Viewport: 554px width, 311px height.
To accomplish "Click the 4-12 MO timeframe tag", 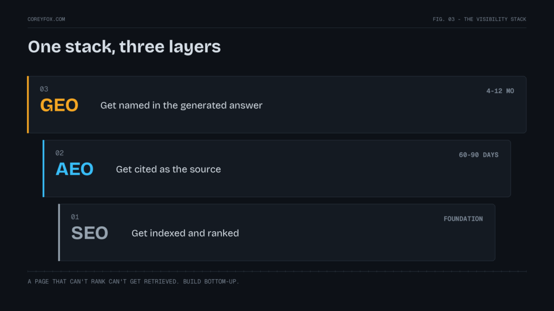I will tap(500, 91).
